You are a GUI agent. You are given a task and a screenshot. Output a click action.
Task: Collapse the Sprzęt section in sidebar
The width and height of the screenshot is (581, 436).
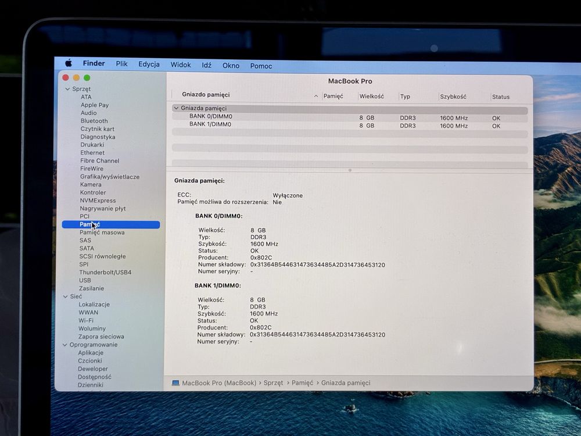pyautogui.click(x=67, y=89)
